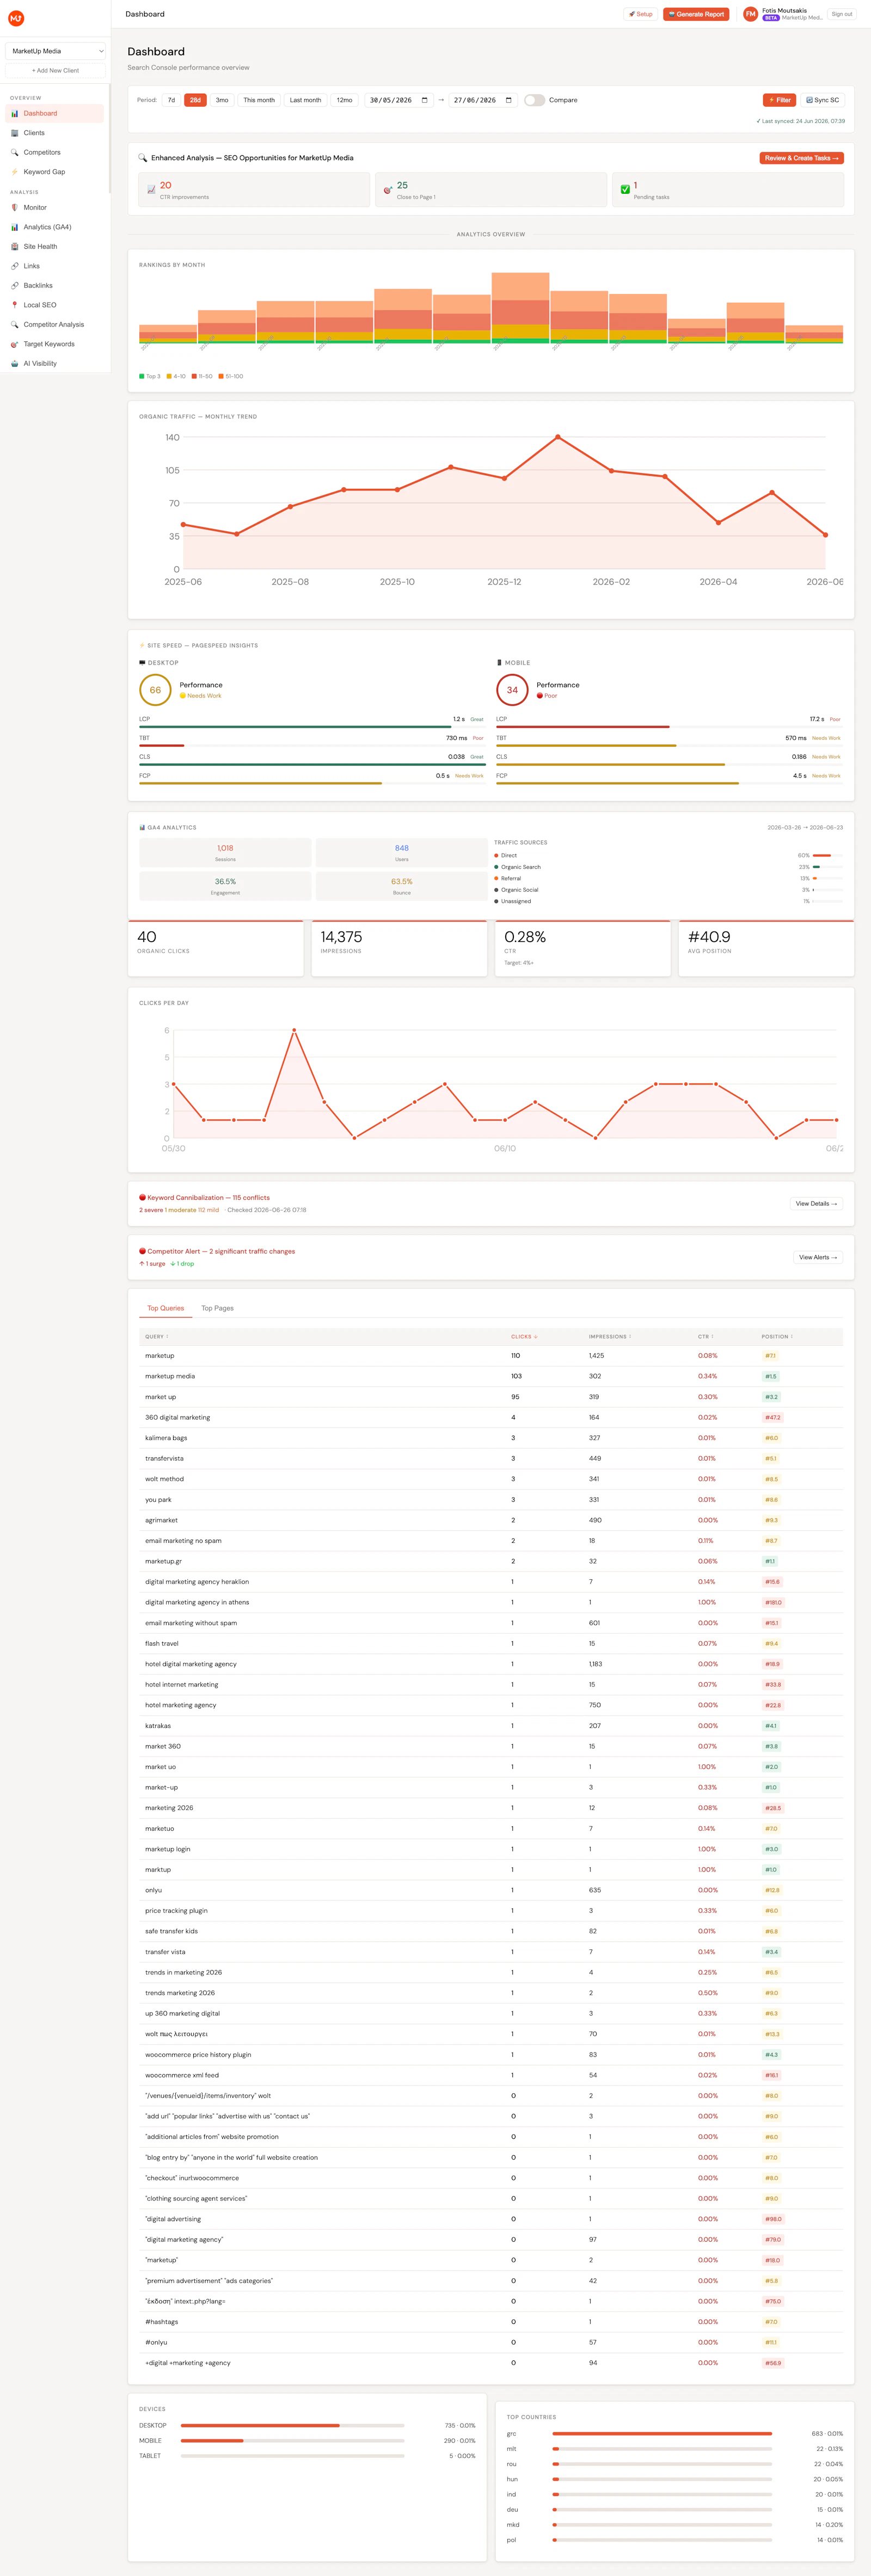Click the Desktop monitor icon in Site Speed
Viewport: 871px width, 2576px height.
142,663
